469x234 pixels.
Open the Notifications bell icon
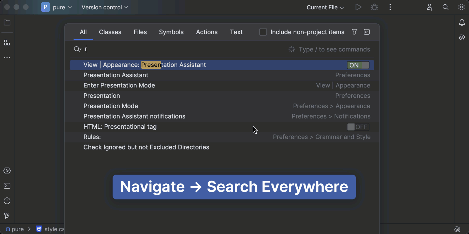click(462, 23)
